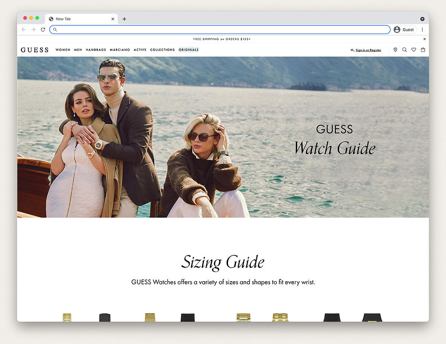Click the Sizing Guide heading

[223, 262]
